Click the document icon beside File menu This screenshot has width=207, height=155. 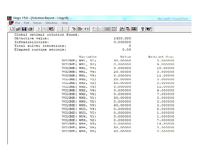click(11, 23)
